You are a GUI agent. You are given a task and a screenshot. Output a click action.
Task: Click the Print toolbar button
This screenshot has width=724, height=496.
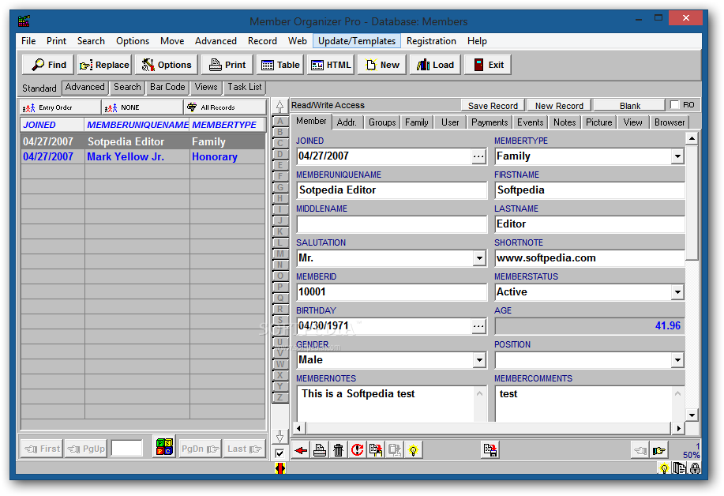[227, 65]
